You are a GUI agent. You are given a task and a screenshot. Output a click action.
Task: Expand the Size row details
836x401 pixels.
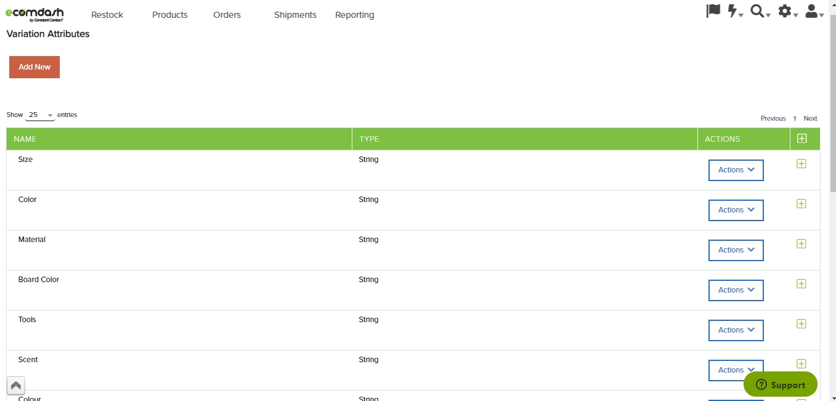(801, 163)
